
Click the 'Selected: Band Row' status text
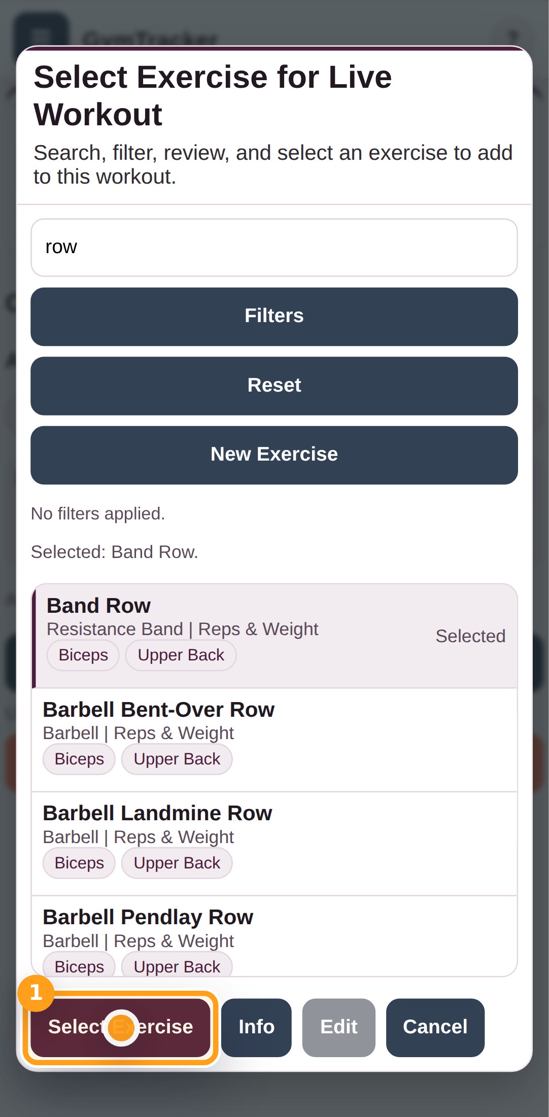tap(114, 552)
